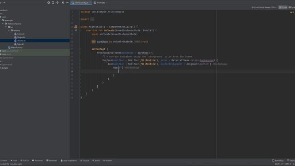Image resolution: width=295 pixels, height=166 pixels.
Task: Click the Expand All icon in project toolbar
Action: pos(53,3)
